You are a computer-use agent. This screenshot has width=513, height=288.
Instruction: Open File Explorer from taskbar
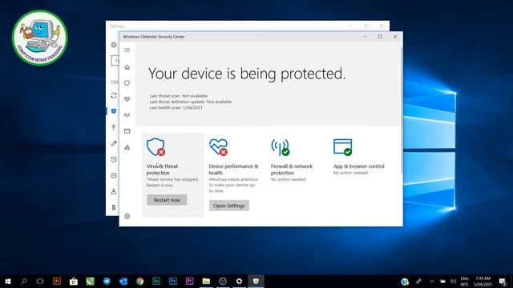206,281
